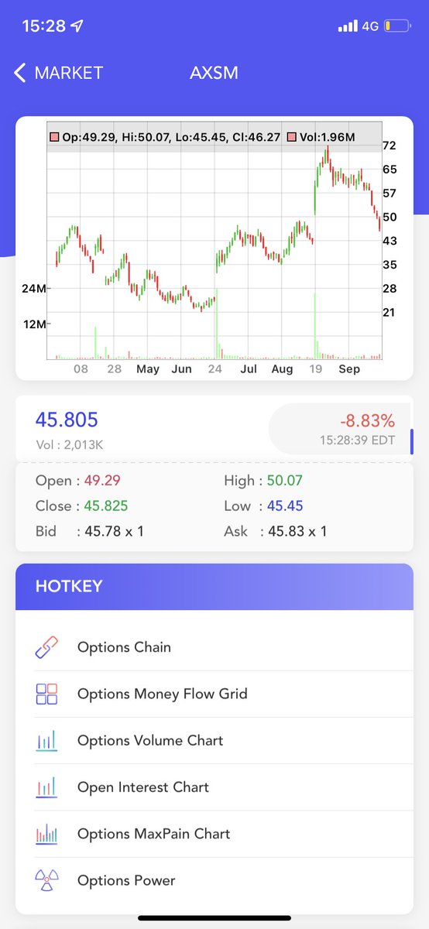Tap the back chevron beside MARKET

click(20, 73)
